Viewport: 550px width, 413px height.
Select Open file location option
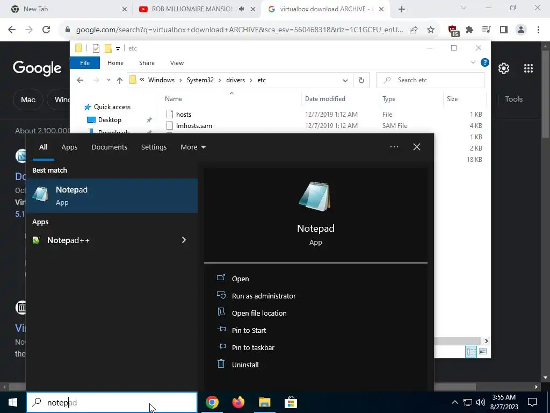tap(259, 313)
